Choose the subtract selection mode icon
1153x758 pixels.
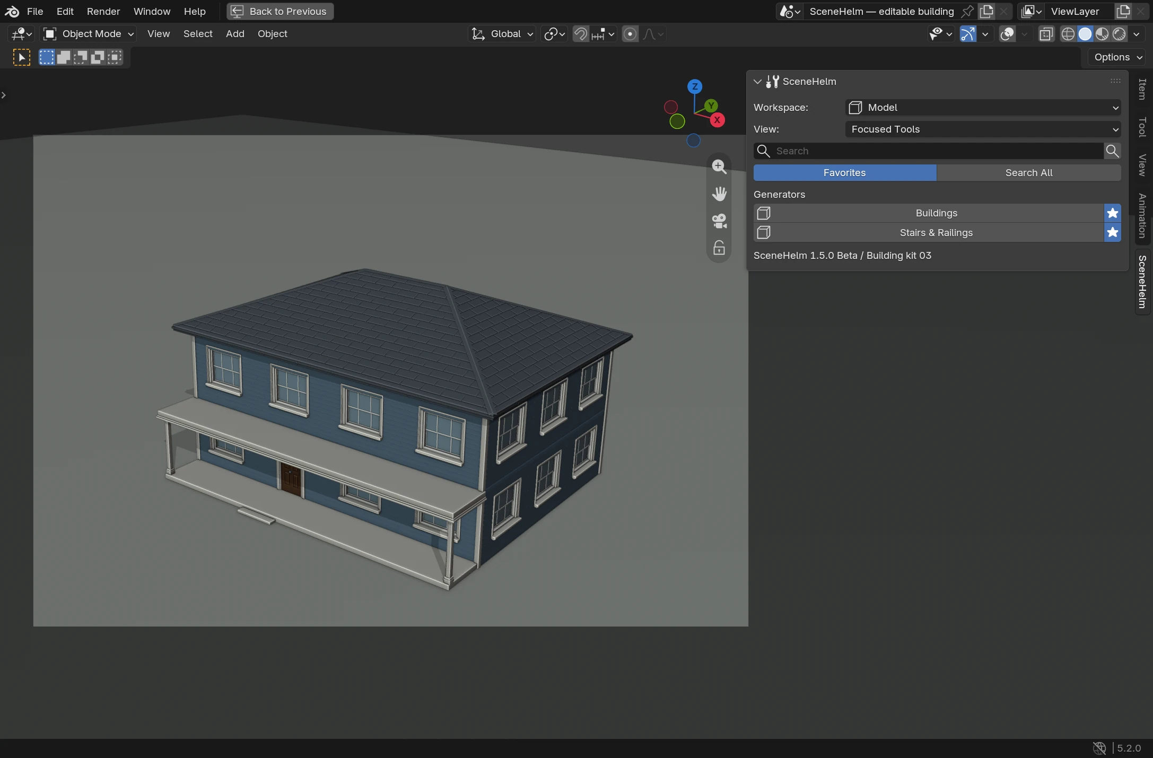click(81, 57)
